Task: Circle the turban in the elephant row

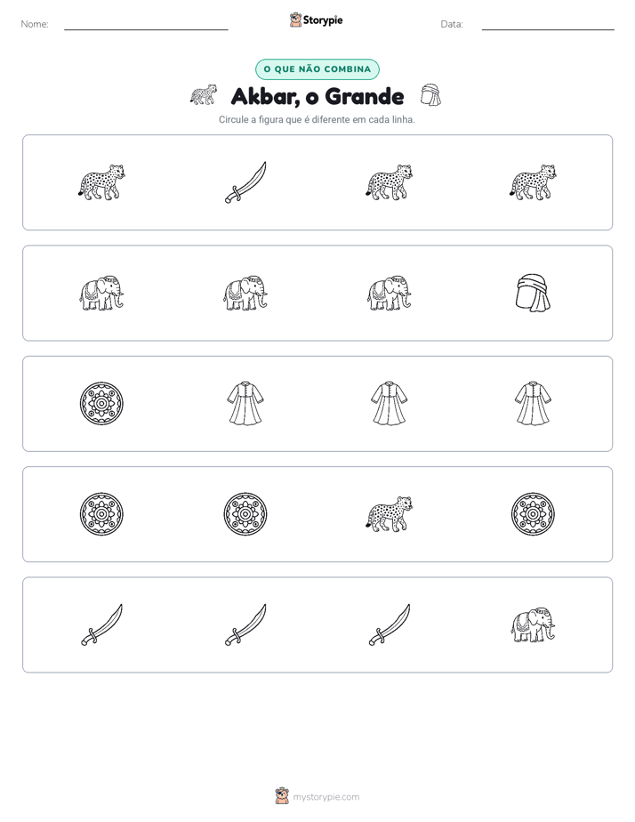Action: [x=533, y=293]
